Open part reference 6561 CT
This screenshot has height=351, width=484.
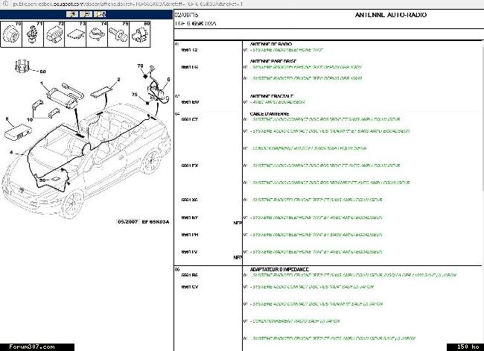(189, 119)
